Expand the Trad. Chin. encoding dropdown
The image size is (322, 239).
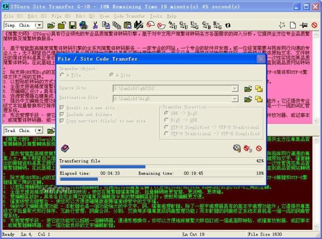coord(39,131)
